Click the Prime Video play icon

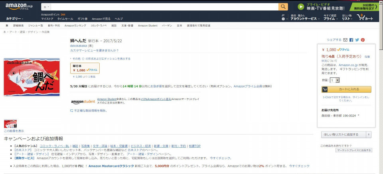[x=301, y=7]
